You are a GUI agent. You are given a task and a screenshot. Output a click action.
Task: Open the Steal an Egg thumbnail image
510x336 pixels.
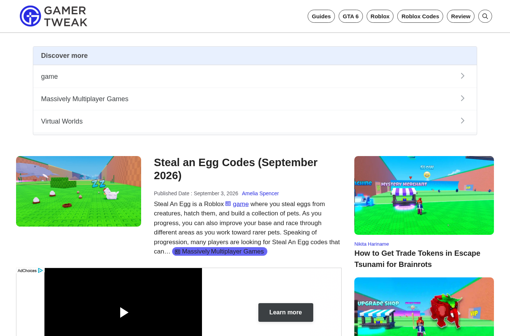(78, 191)
